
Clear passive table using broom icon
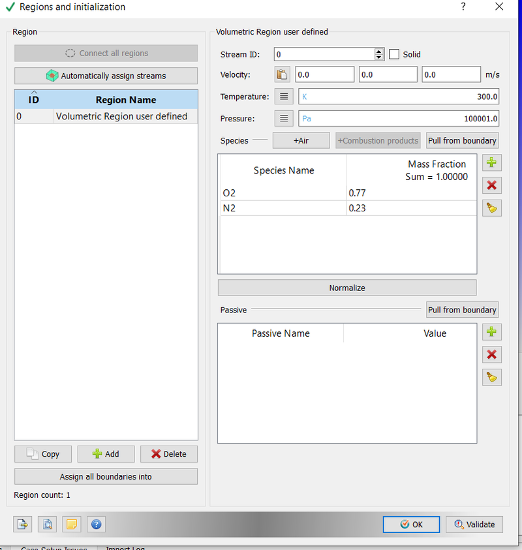tap(491, 377)
